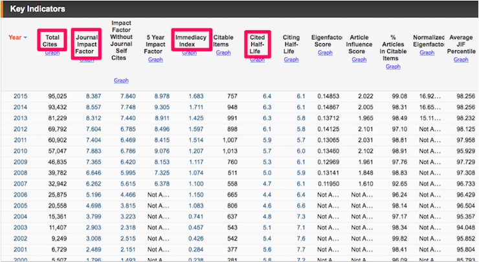Select the 2011 year link
This screenshot has width=479, height=262.
pos(20,140)
